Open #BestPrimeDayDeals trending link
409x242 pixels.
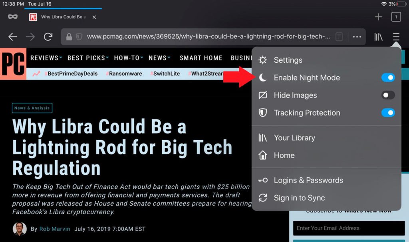pos(71,73)
